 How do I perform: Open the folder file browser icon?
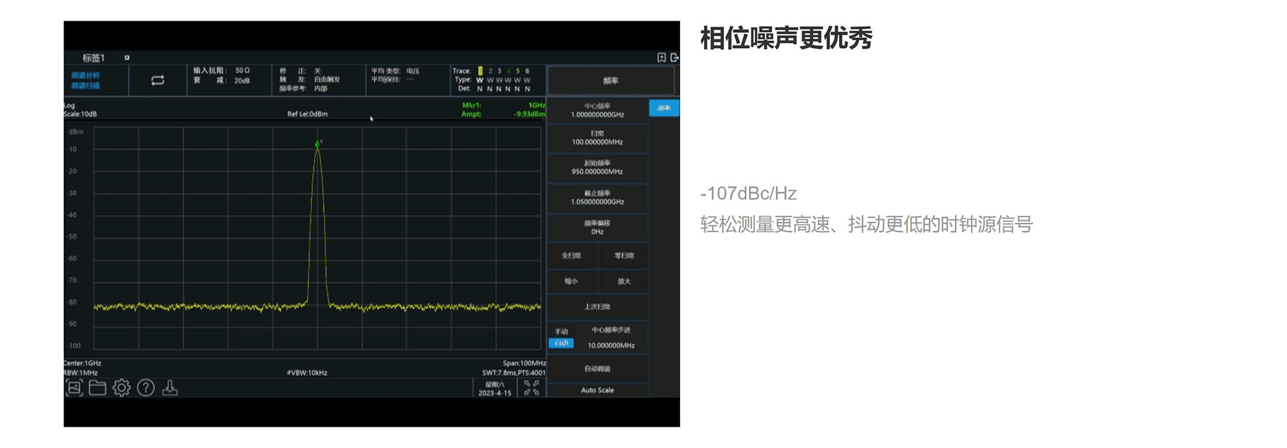[x=98, y=388]
